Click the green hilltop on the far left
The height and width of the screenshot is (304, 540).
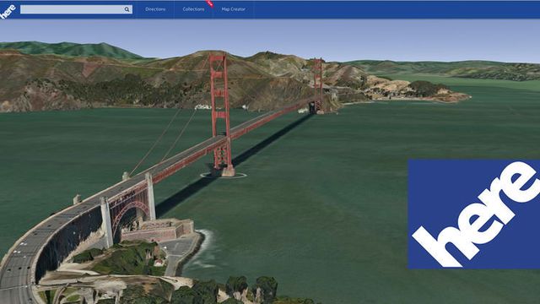pos(69,49)
